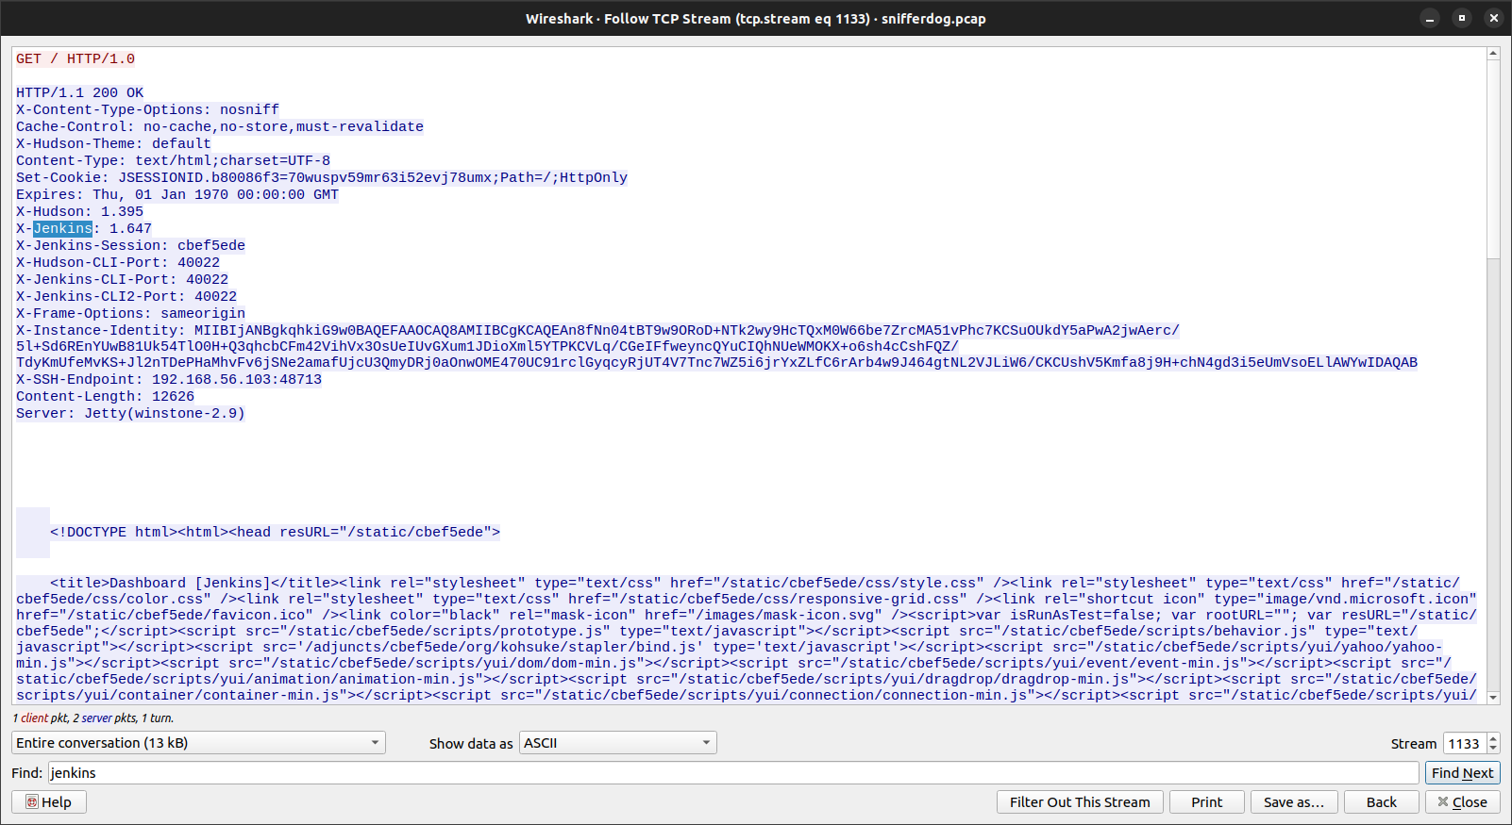
Task: Click the Print button
Action: tap(1206, 801)
